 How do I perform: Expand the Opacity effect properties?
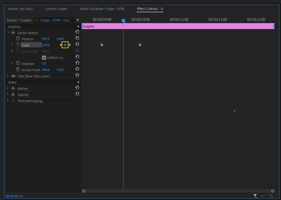(x=8, y=95)
